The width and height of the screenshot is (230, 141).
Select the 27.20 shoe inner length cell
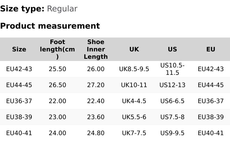(x=96, y=85)
